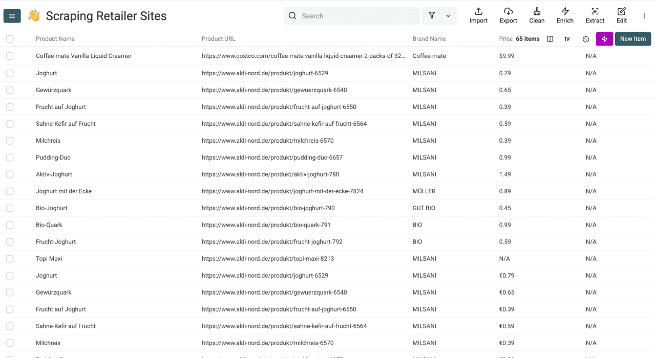Select the Enrich lightning icon
655x358 pixels.
click(565, 15)
